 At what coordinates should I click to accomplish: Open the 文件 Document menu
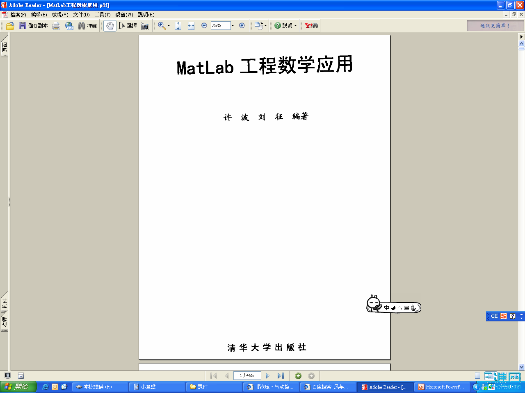pos(81,15)
